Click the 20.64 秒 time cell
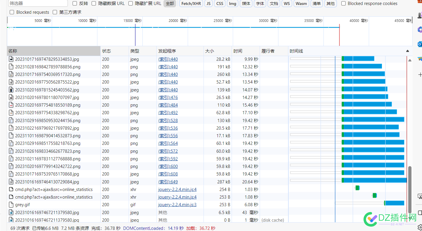 point(250,182)
